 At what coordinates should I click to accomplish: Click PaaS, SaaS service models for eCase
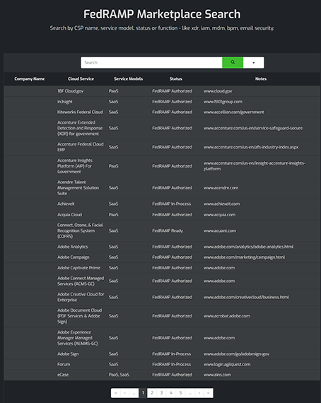click(119, 375)
